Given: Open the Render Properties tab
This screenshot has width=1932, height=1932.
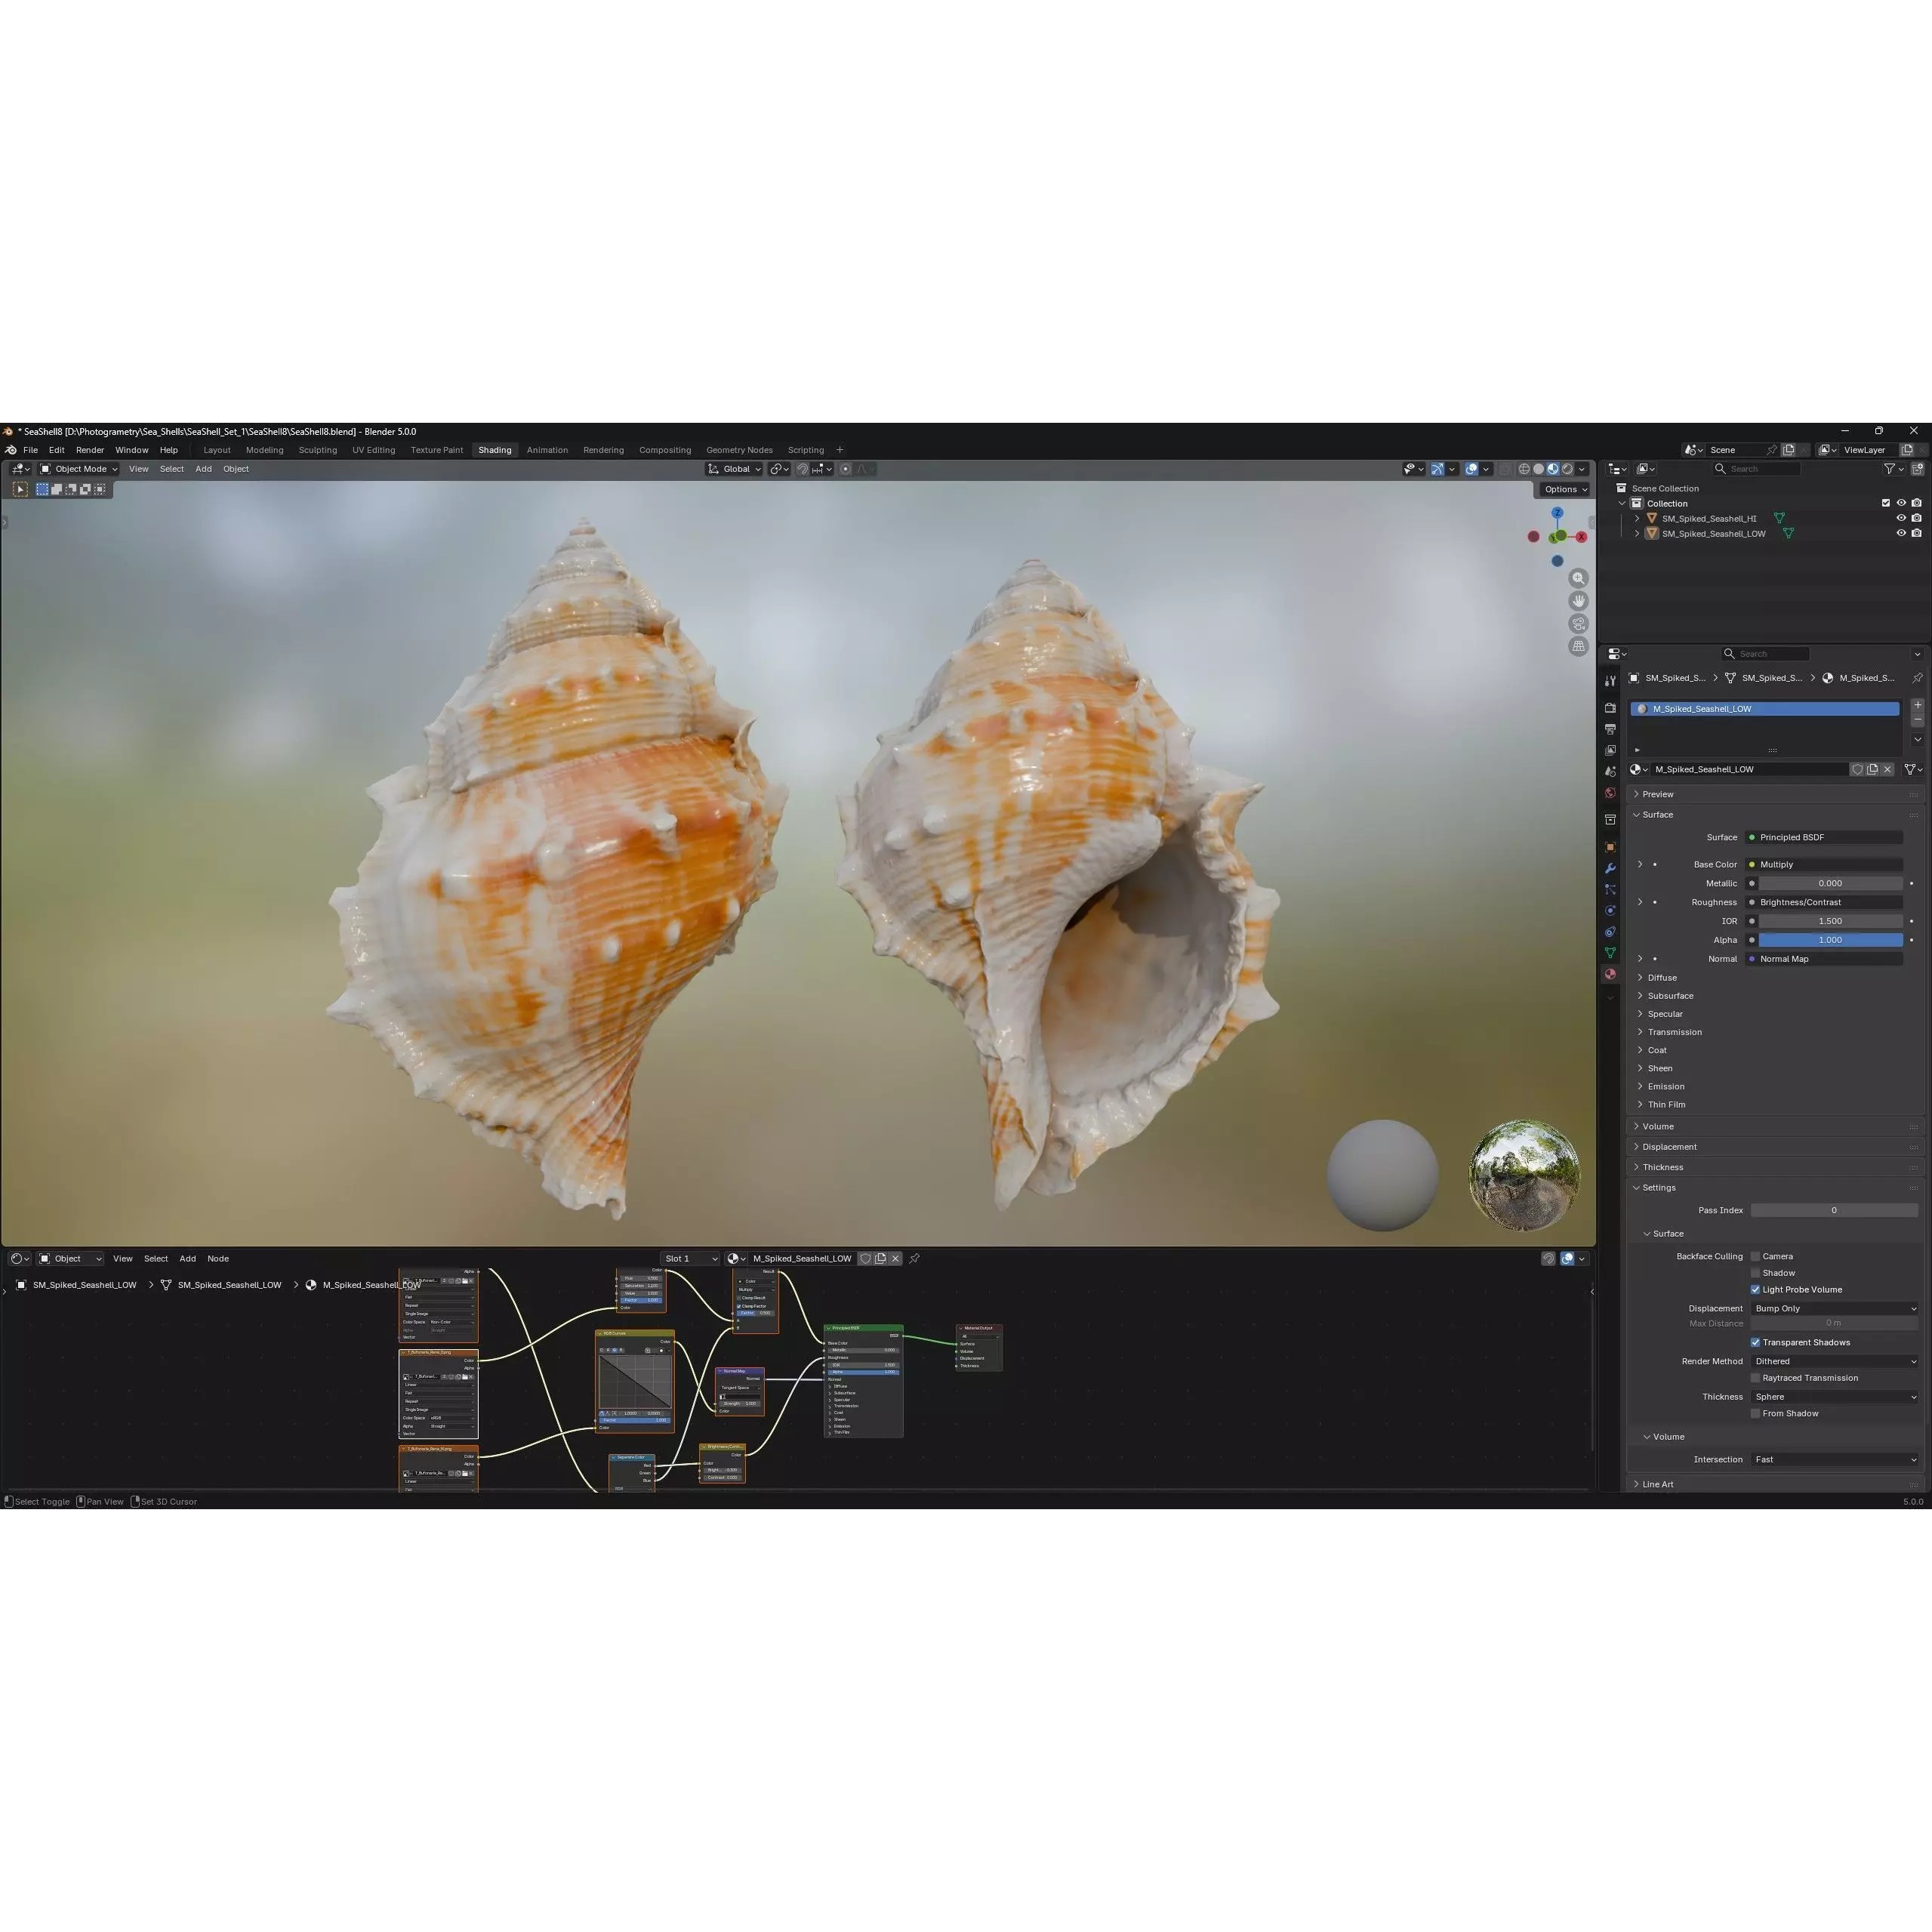Looking at the screenshot, I should click(1611, 707).
